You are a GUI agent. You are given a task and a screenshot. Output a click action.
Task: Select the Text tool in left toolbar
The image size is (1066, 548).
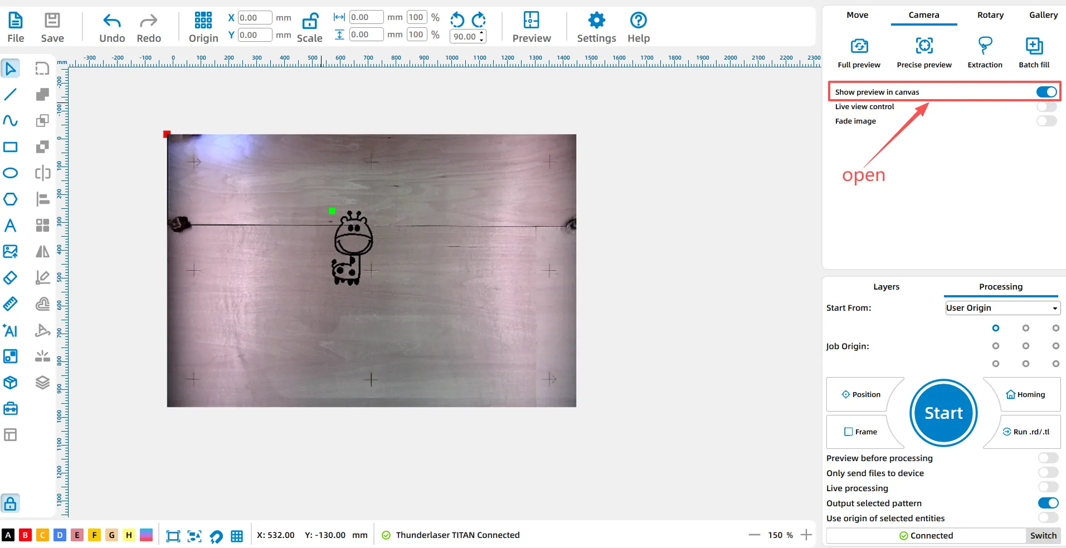pos(10,226)
